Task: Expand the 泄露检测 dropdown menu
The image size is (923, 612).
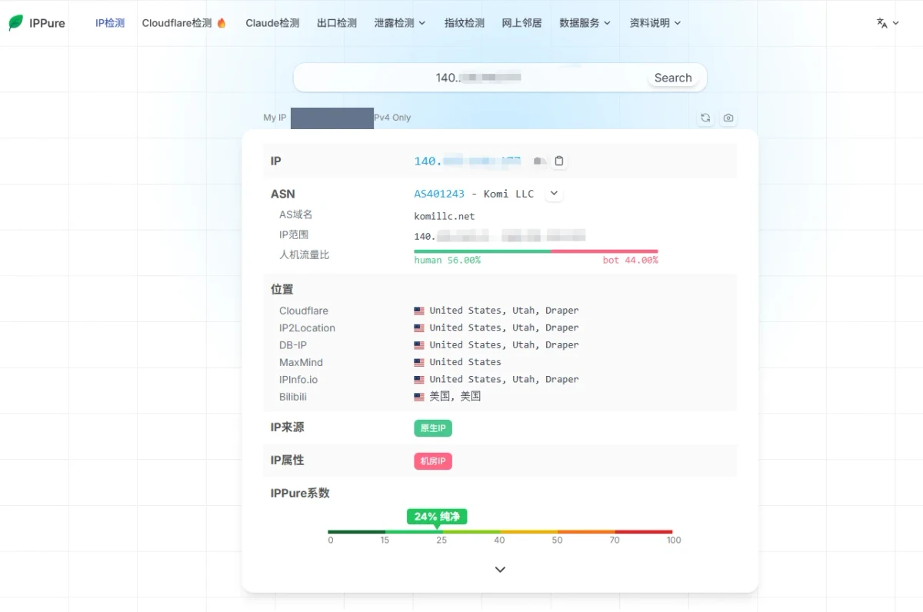Action: (x=400, y=23)
